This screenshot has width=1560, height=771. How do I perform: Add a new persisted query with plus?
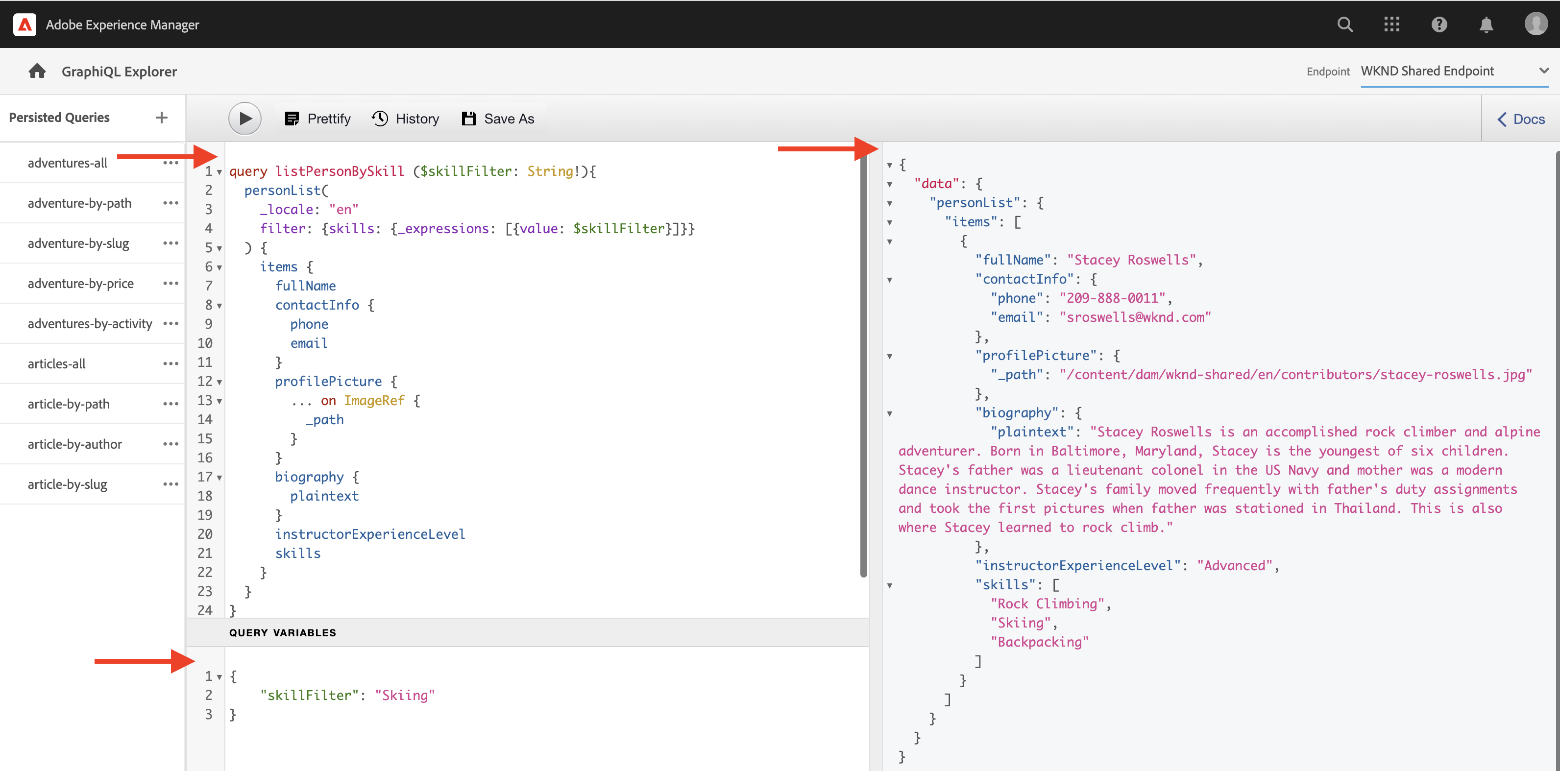click(x=161, y=118)
